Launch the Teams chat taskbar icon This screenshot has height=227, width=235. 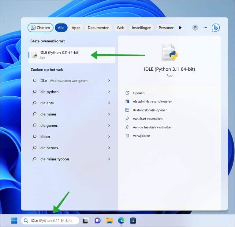point(98,221)
